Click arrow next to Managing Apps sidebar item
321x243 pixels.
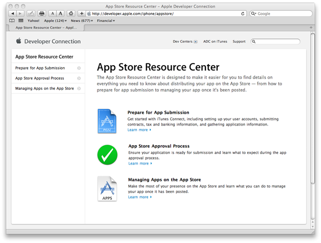(x=79, y=89)
